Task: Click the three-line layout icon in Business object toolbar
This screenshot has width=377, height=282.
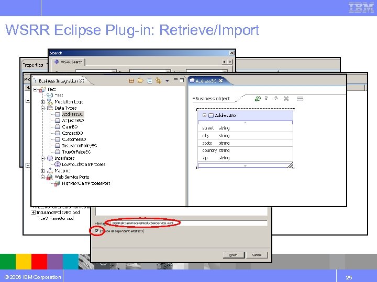Action: click(x=300, y=99)
